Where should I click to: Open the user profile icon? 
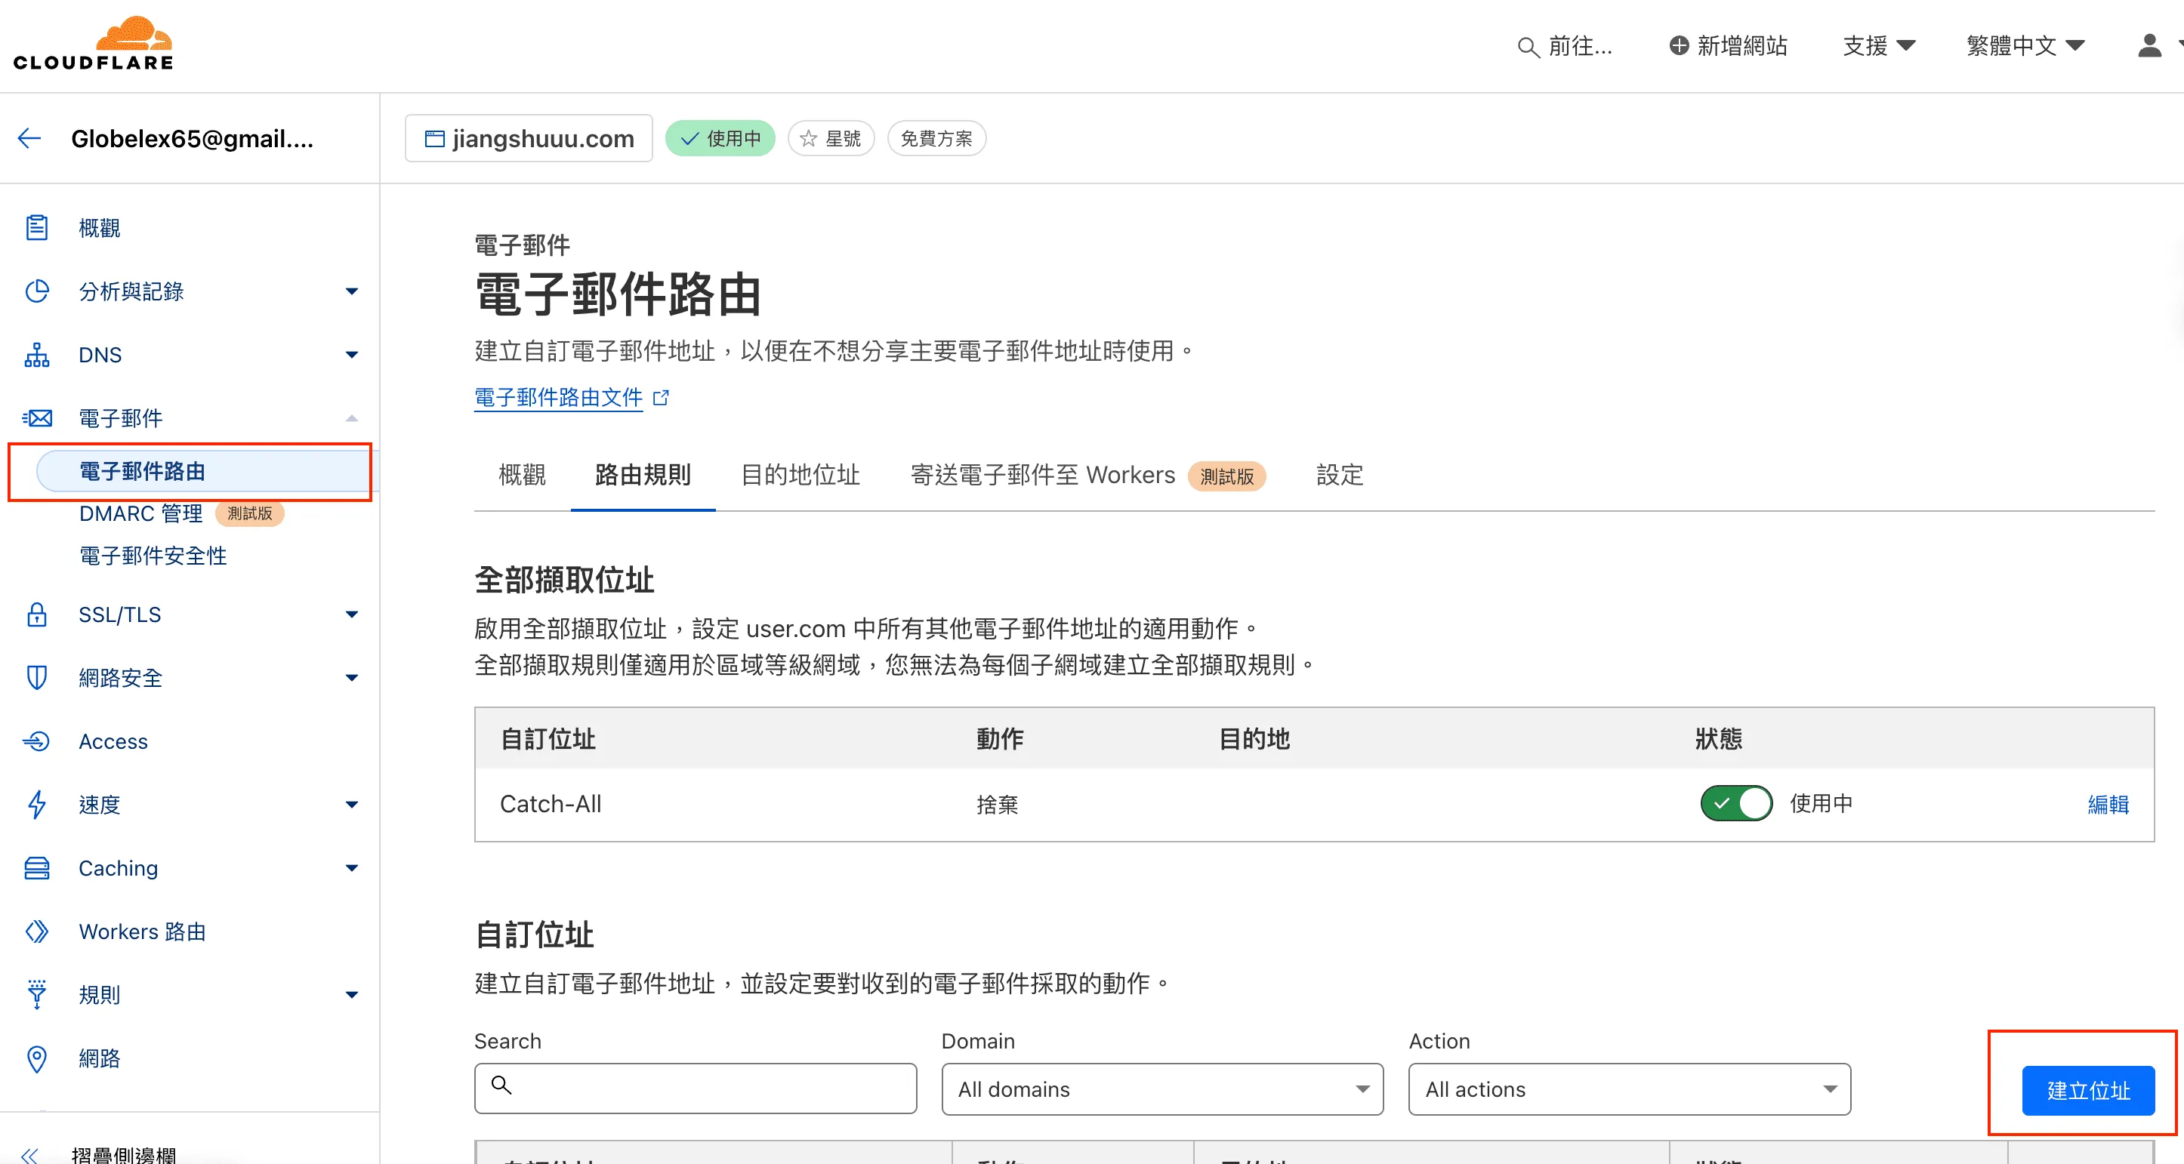[2149, 45]
